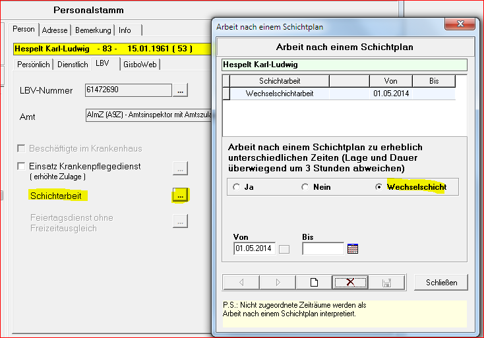Open LBV-Nummer browse ellipsis button

(x=181, y=90)
